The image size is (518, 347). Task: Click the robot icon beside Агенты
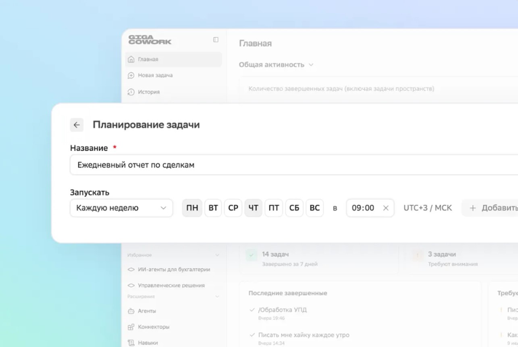pos(131,311)
